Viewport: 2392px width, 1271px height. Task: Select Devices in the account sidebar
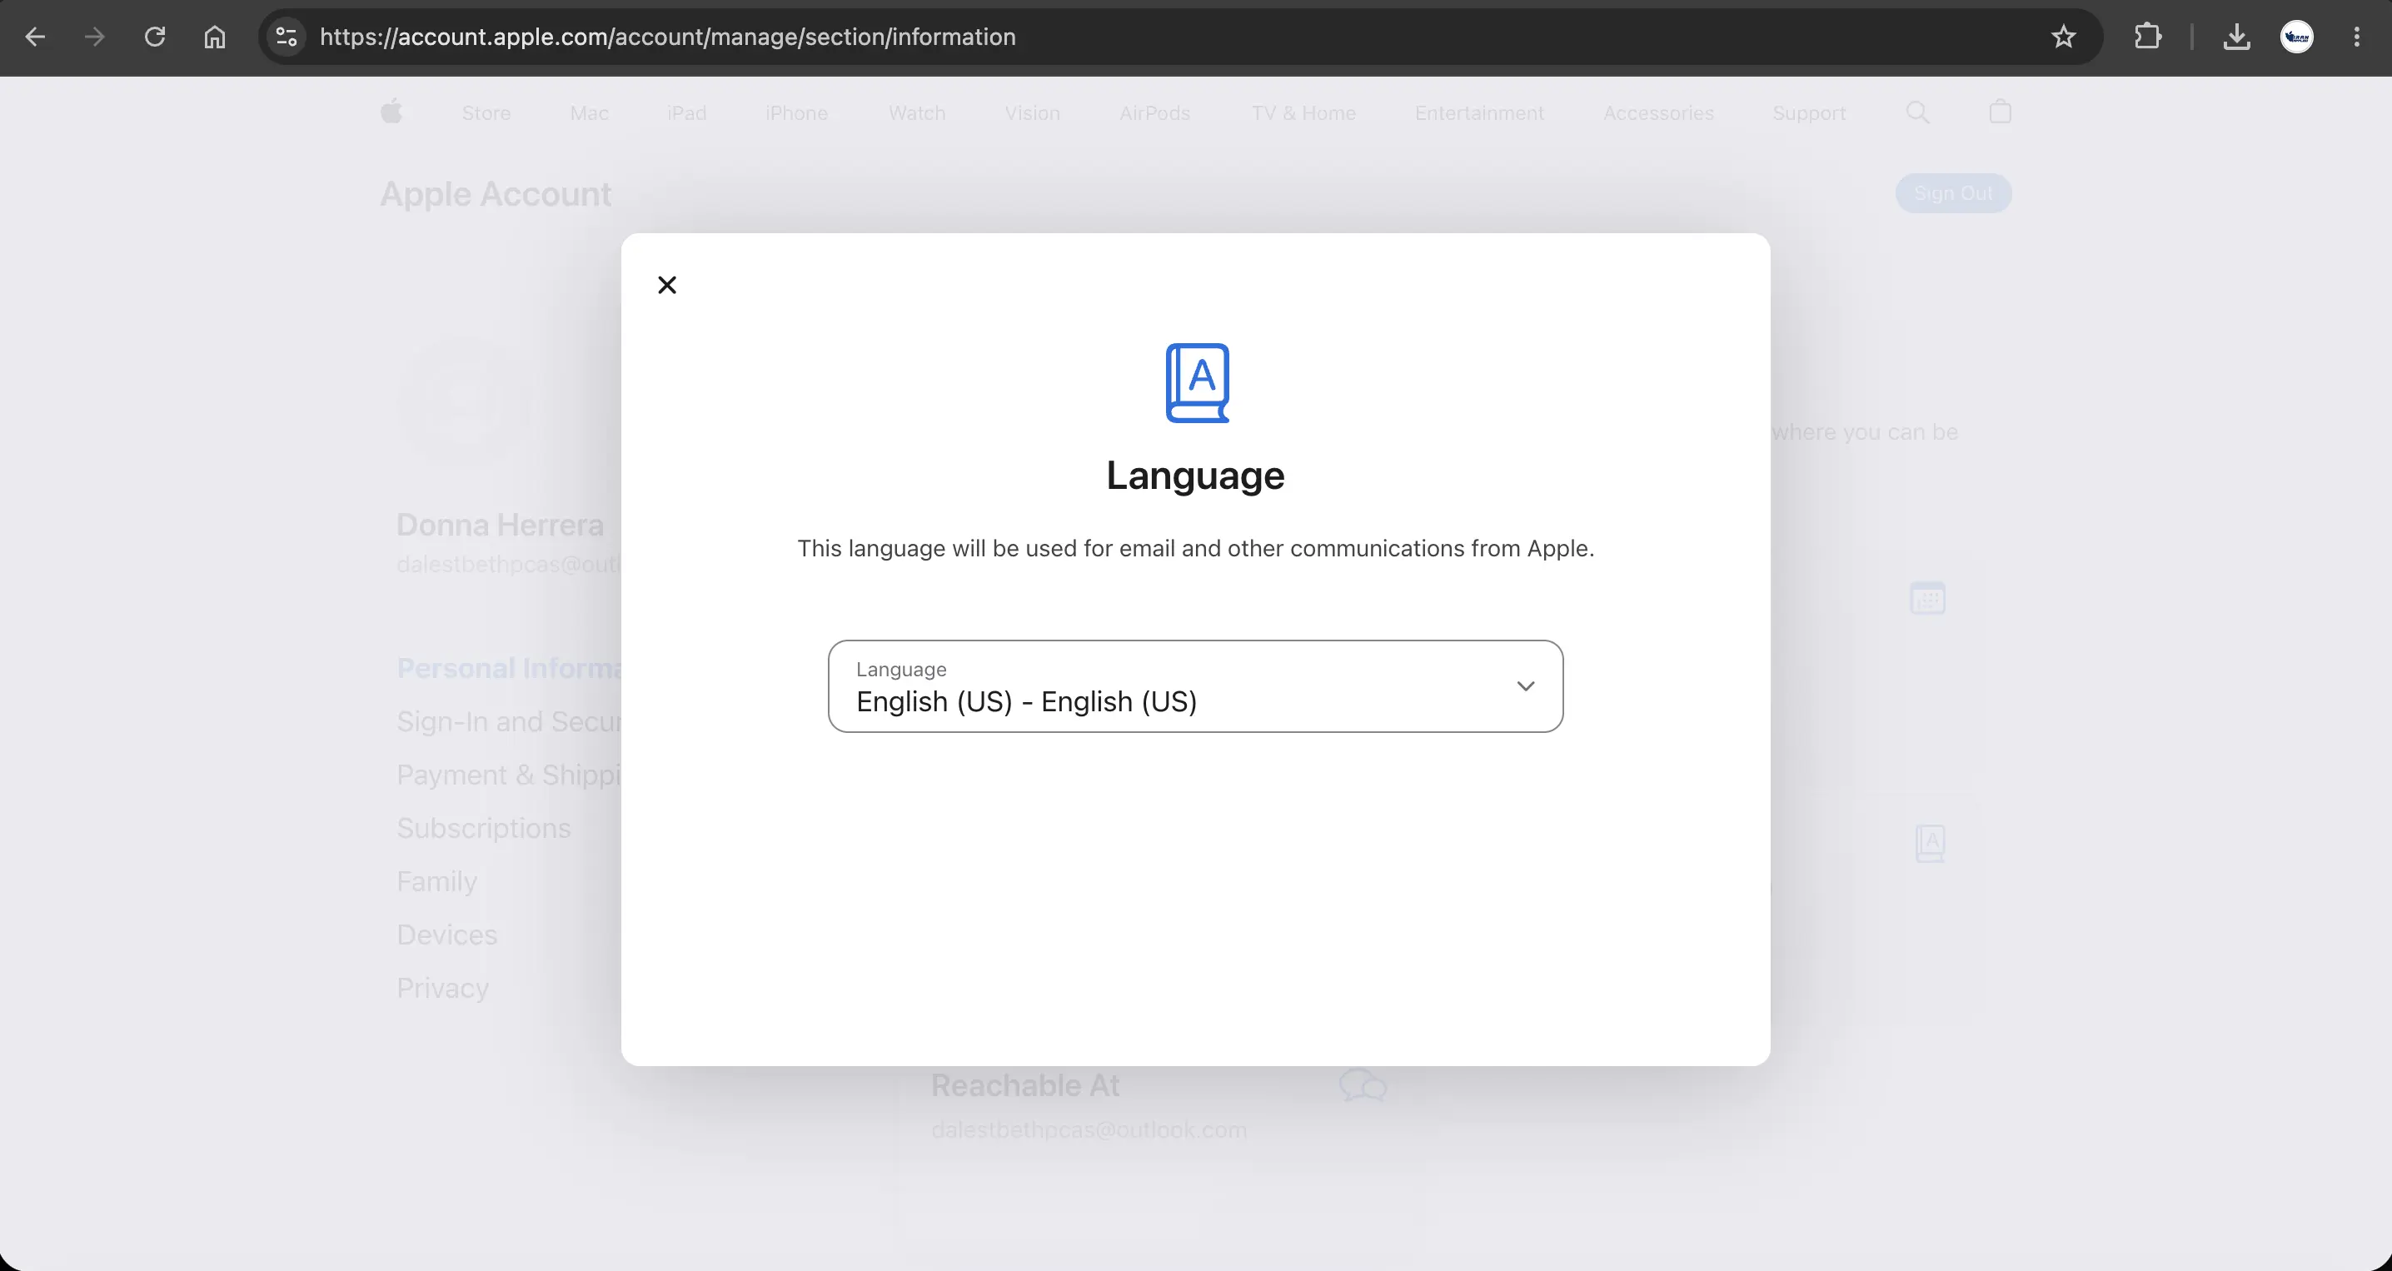coord(446,935)
